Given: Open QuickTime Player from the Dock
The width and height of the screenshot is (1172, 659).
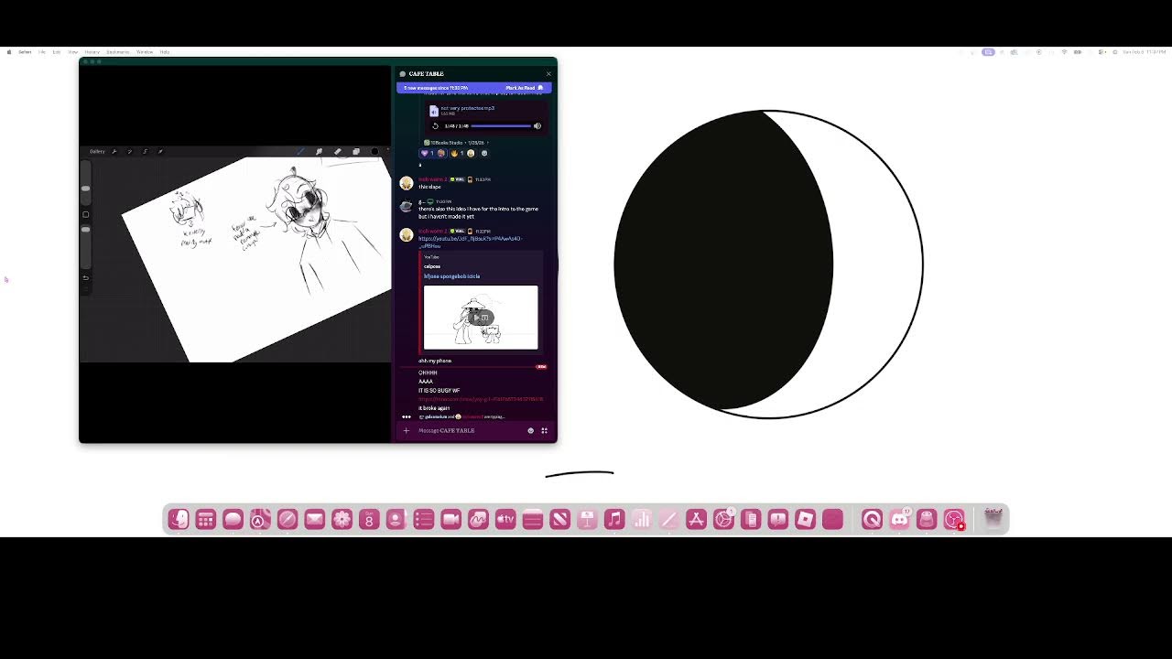Looking at the screenshot, I should click(872, 520).
